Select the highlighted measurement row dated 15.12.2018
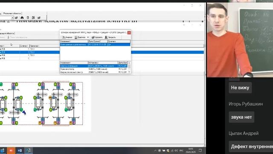The width and height of the screenshot is (273, 154). point(95,44)
